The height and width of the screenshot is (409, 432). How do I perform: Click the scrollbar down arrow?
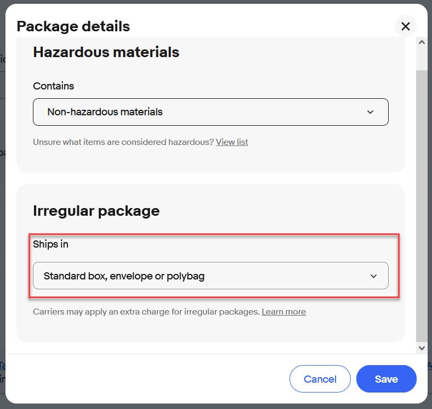[x=422, y=348]
